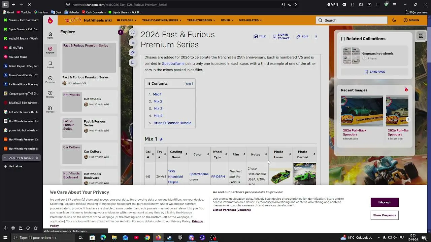431x242 pixels.
Task: Click the link icon next to Mix 1
Action: 161,139
